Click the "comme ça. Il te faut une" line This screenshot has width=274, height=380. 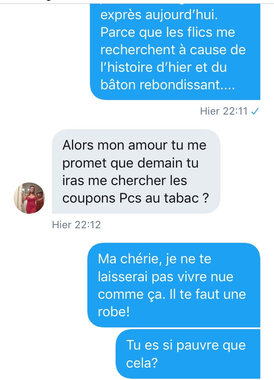(172, 295)
